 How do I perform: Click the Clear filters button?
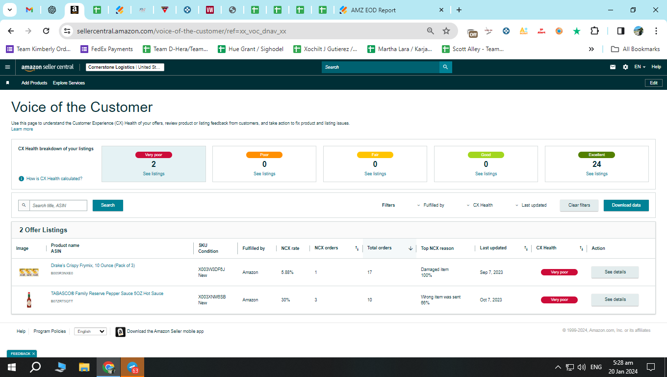coord(579,205)
